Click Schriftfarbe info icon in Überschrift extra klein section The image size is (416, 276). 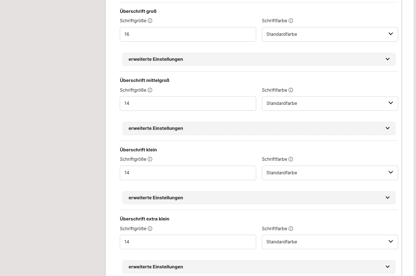tap(291, 229)
